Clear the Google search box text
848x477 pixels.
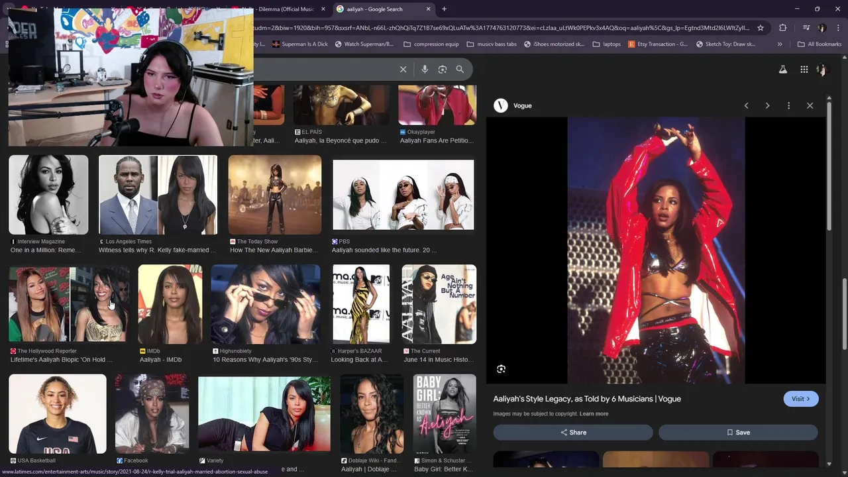click(403, 70)
